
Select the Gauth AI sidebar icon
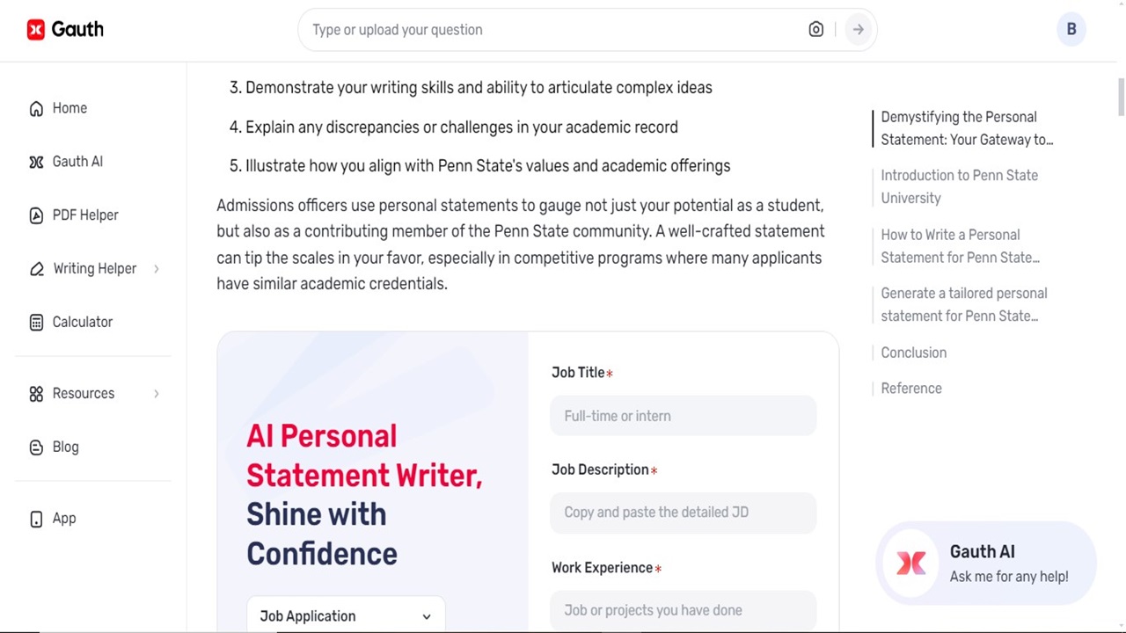coord(36,161)
